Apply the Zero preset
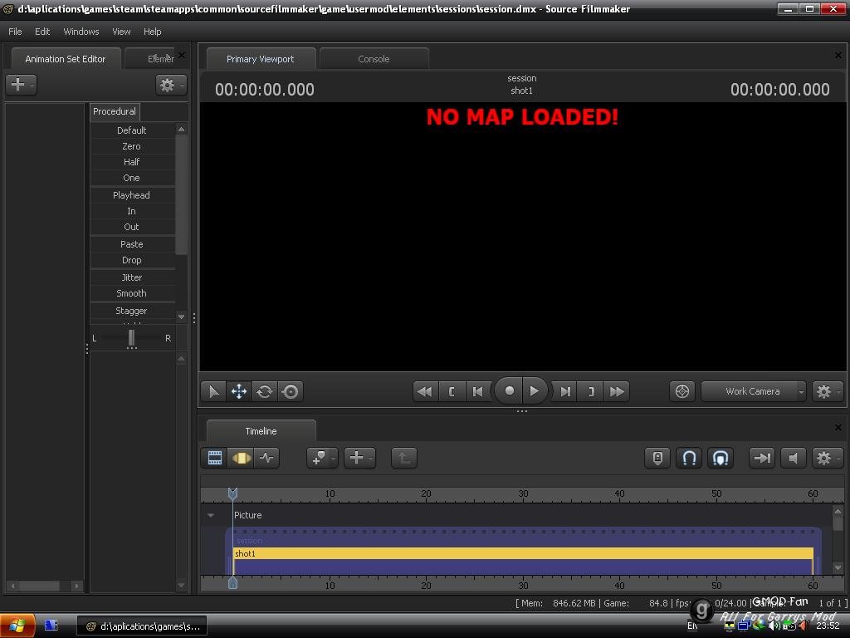Screen dimensions: 850x638 (x=132, y=146)
